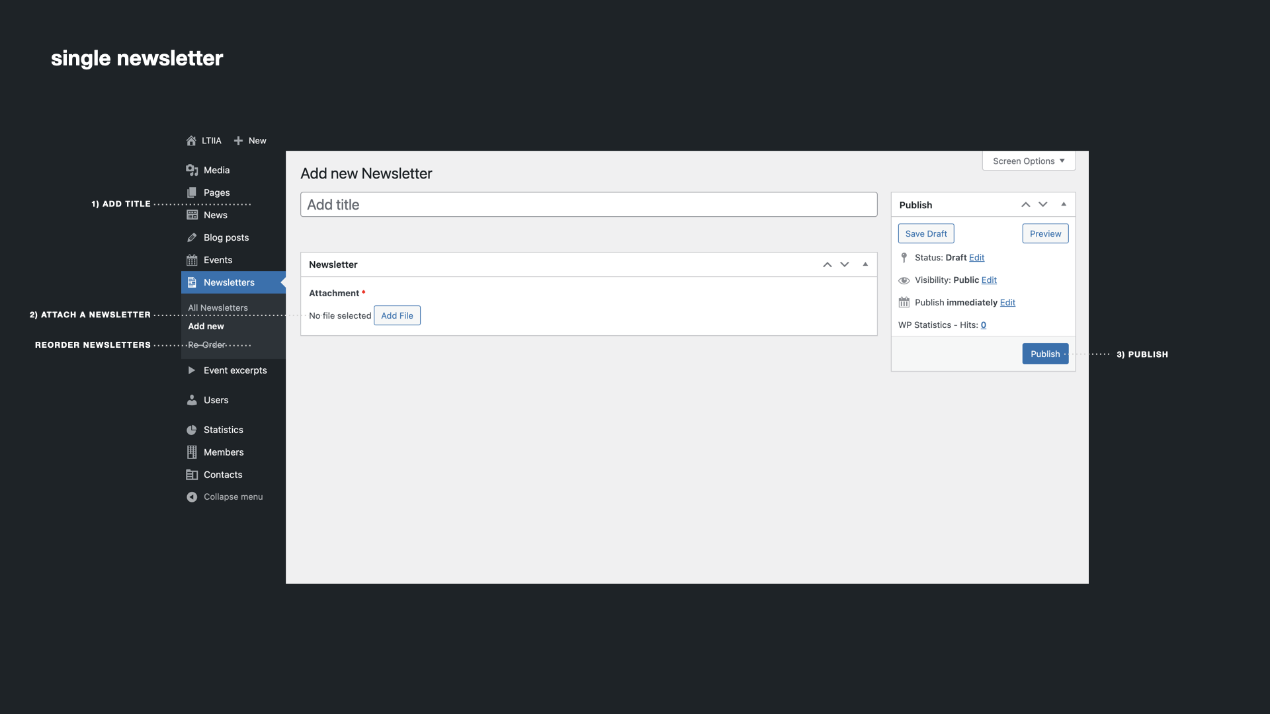The width and height of the screenshot is (1270, 714).
Task: Click the Members building icon
Action: [x=192, y=452]
